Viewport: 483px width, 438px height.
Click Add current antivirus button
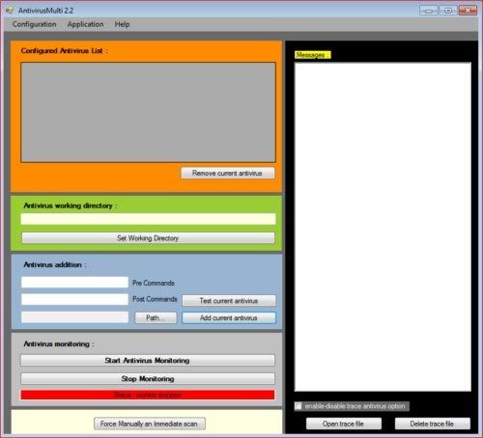[229, 317]
